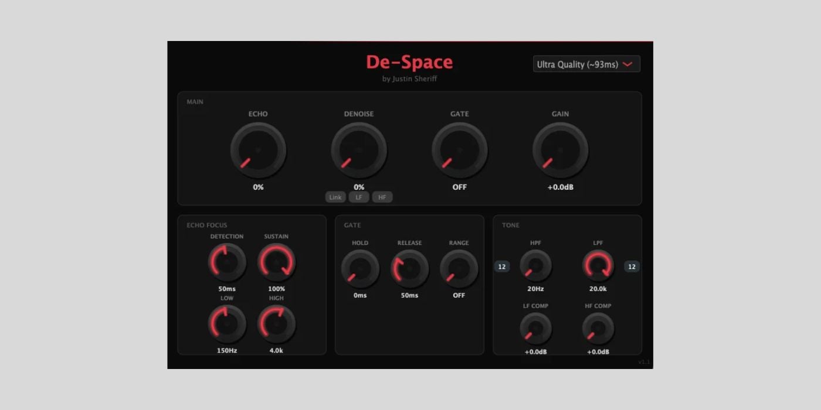Click the HPF knob in Tone section
The height and width of the screenshot is (410, 821).
tap(535, 266)
